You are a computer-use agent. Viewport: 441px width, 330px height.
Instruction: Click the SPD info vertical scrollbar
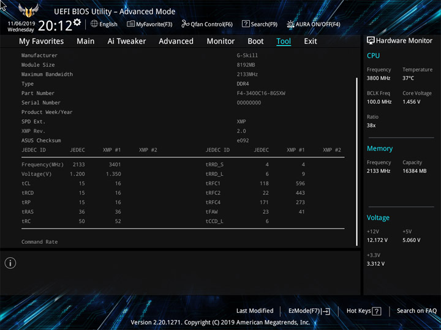pos(357,161)
